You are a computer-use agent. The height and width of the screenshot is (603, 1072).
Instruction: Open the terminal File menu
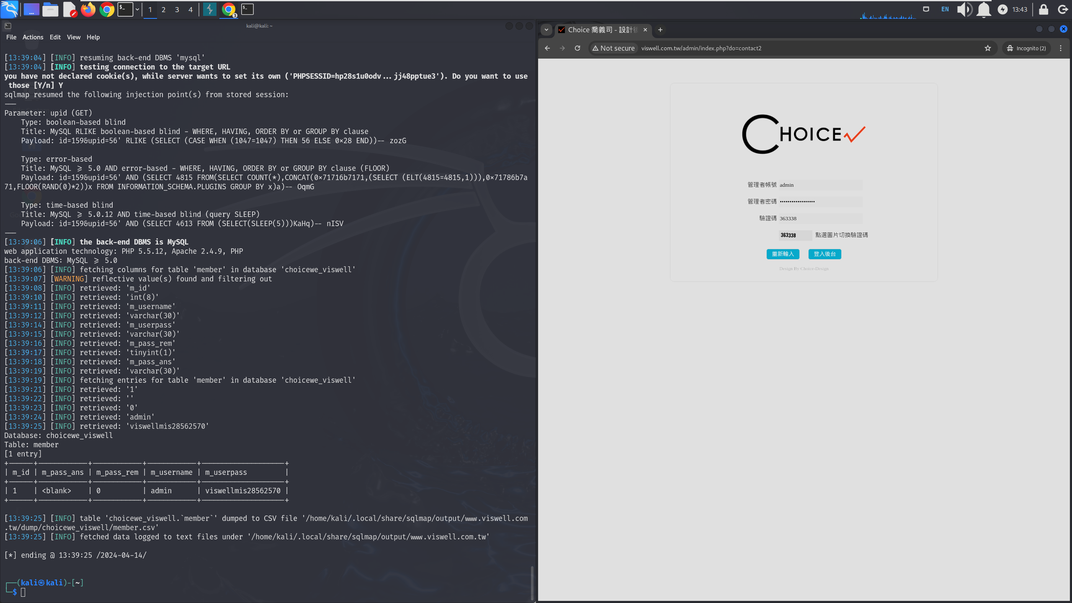click(11, 37)
